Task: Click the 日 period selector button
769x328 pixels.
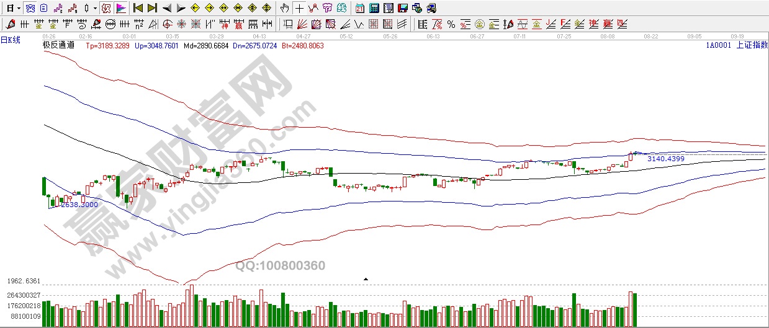Action: (10, 8)
